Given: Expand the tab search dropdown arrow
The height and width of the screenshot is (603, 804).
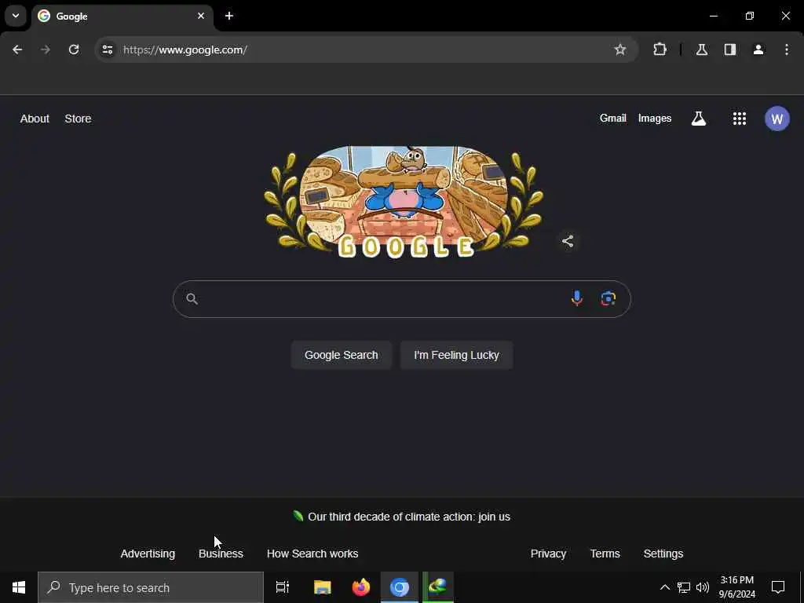Looking at the screenshot, I should 16,16.
